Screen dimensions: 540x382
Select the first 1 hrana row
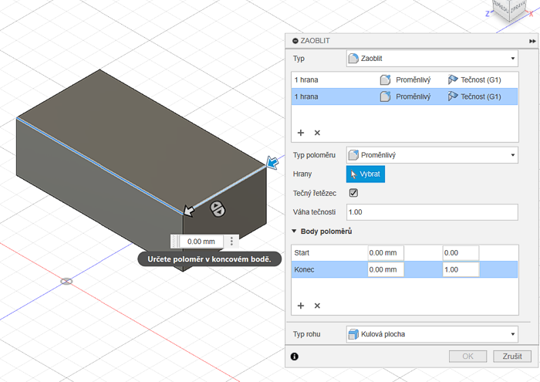click(x=332, y=79)
